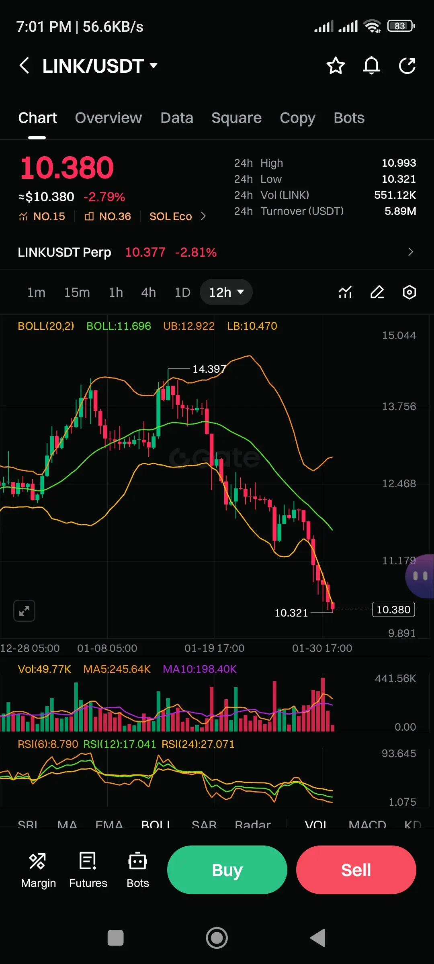Tap the 10.321 low marker on chart

[291, 613]
